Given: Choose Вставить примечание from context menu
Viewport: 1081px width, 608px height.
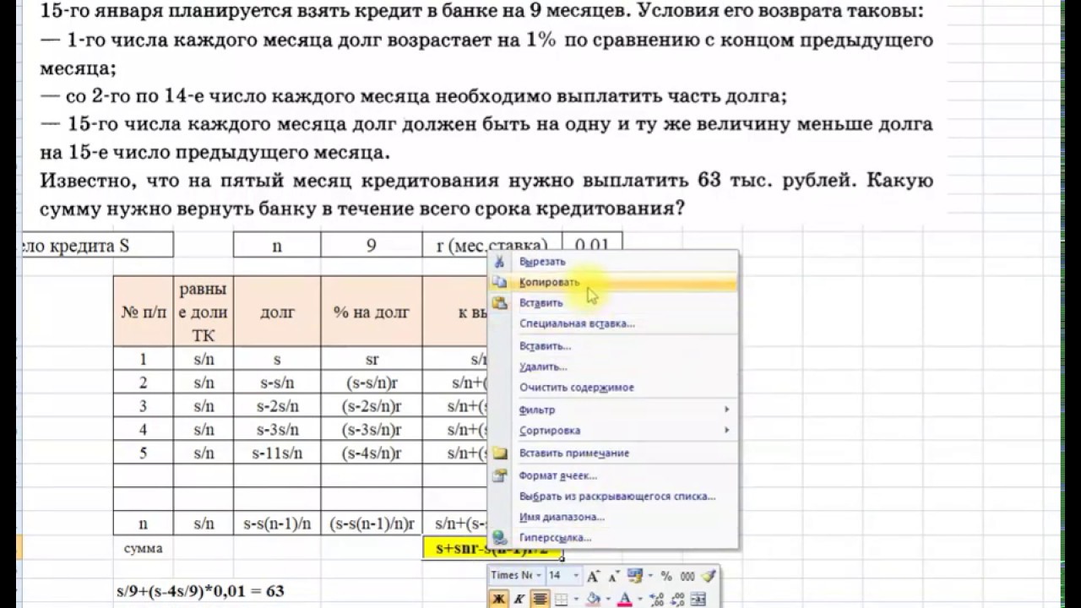Looking at the screenshot, I should pyautogui.click(x=613, y=453).
